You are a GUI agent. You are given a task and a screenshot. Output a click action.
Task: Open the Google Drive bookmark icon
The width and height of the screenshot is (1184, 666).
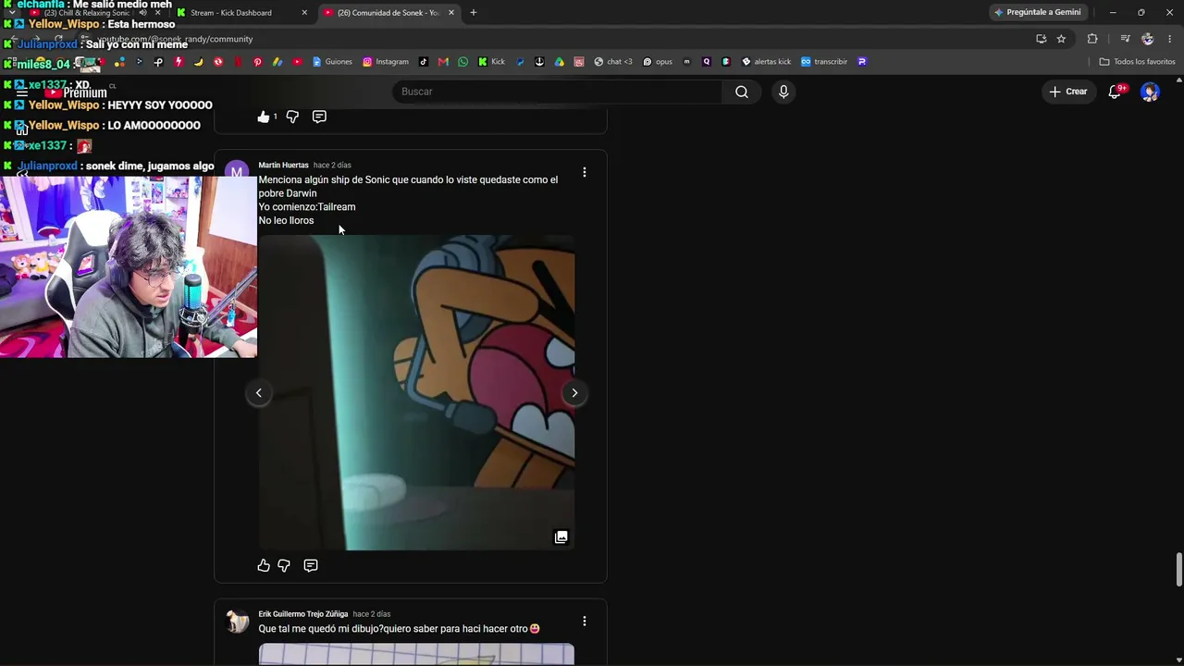(560, 62)
